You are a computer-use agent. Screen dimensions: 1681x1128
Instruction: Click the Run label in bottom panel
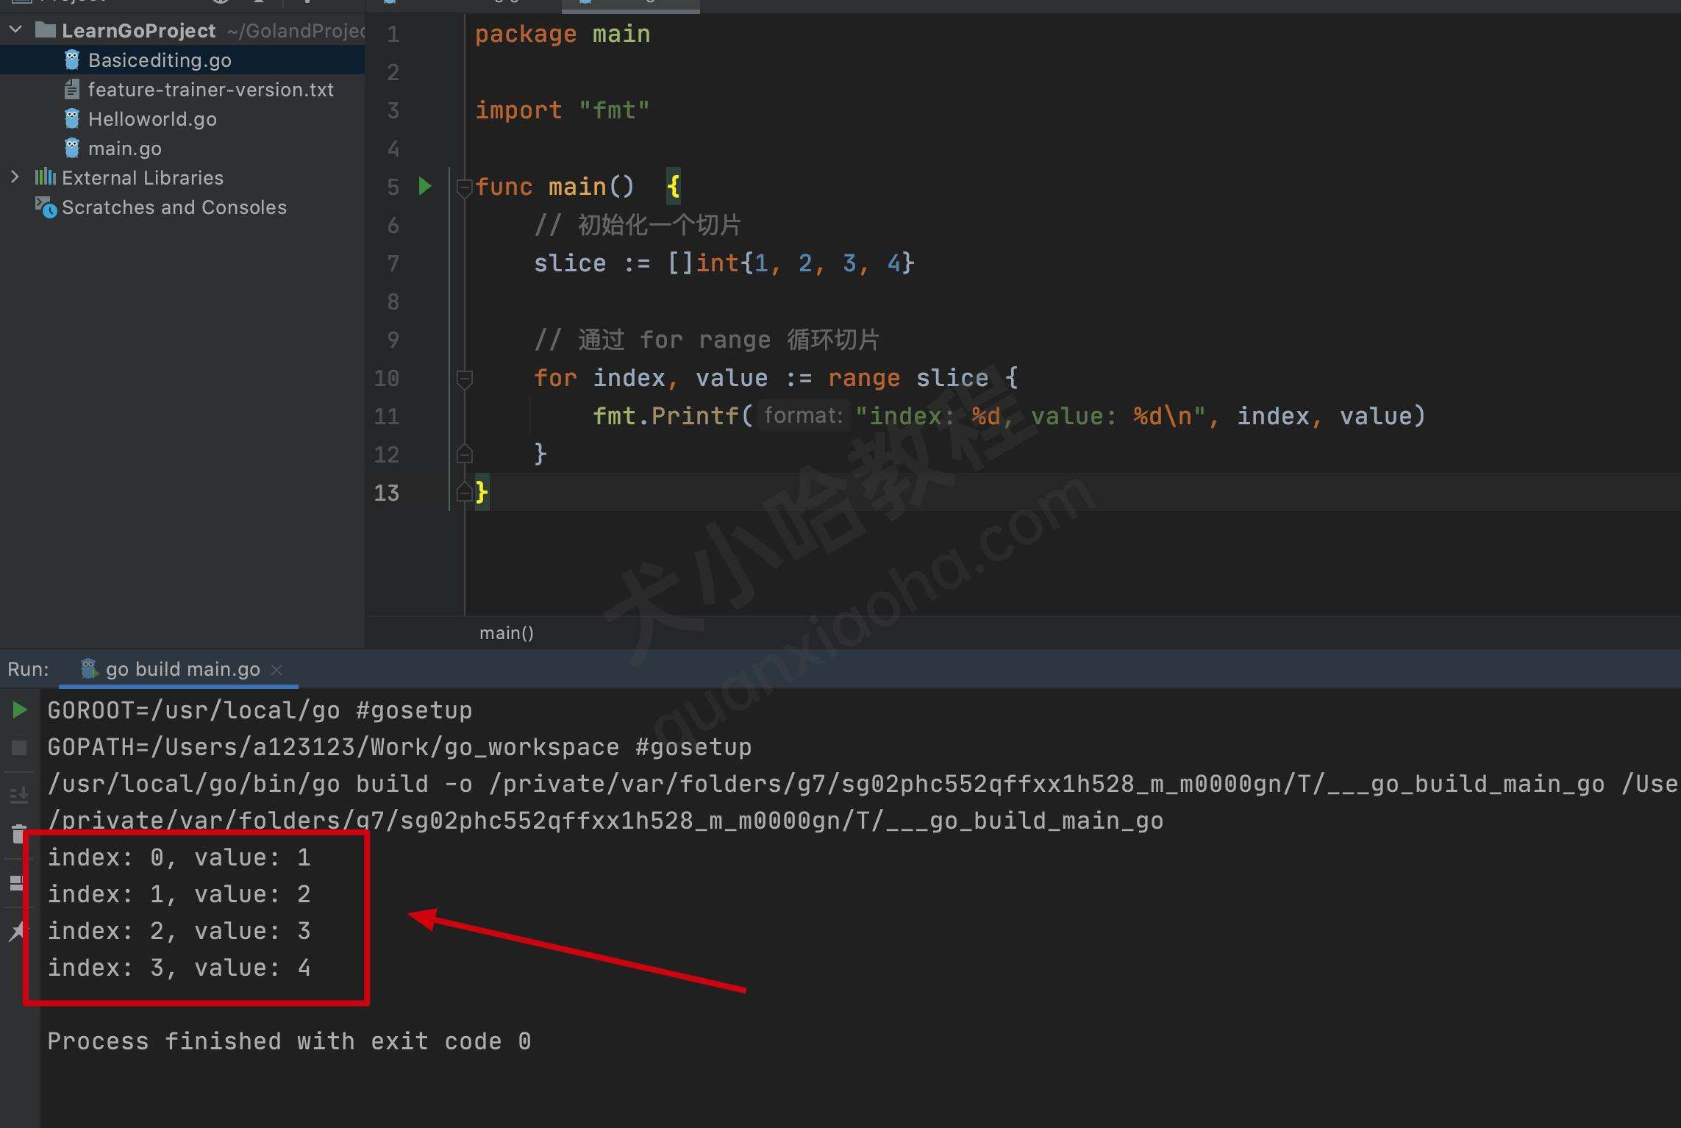(28, 668)
